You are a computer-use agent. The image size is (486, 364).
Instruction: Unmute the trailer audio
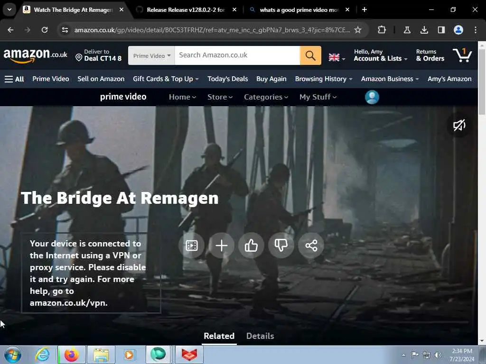pyautogui.click(x=459, y=125)
